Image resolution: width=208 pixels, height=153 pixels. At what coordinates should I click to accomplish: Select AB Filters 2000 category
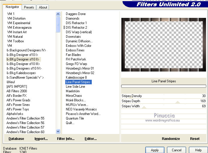click(17, 91)
